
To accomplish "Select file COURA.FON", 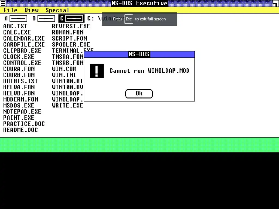I will click(x=19, y=69).
